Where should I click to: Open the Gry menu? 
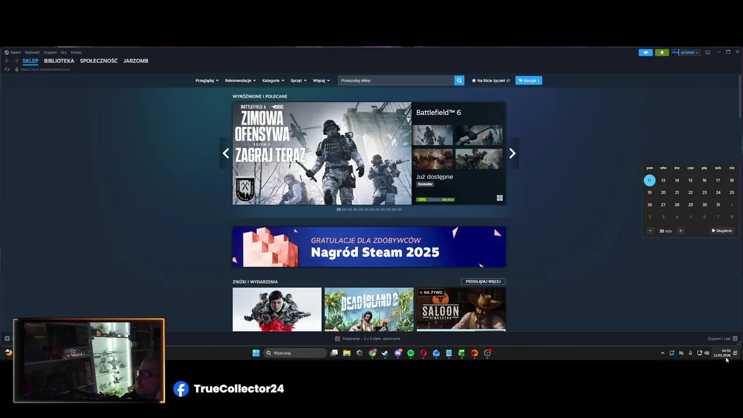[x=64, y=52]
